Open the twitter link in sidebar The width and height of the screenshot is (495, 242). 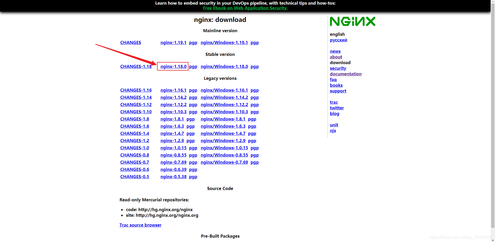click(337, 108)
